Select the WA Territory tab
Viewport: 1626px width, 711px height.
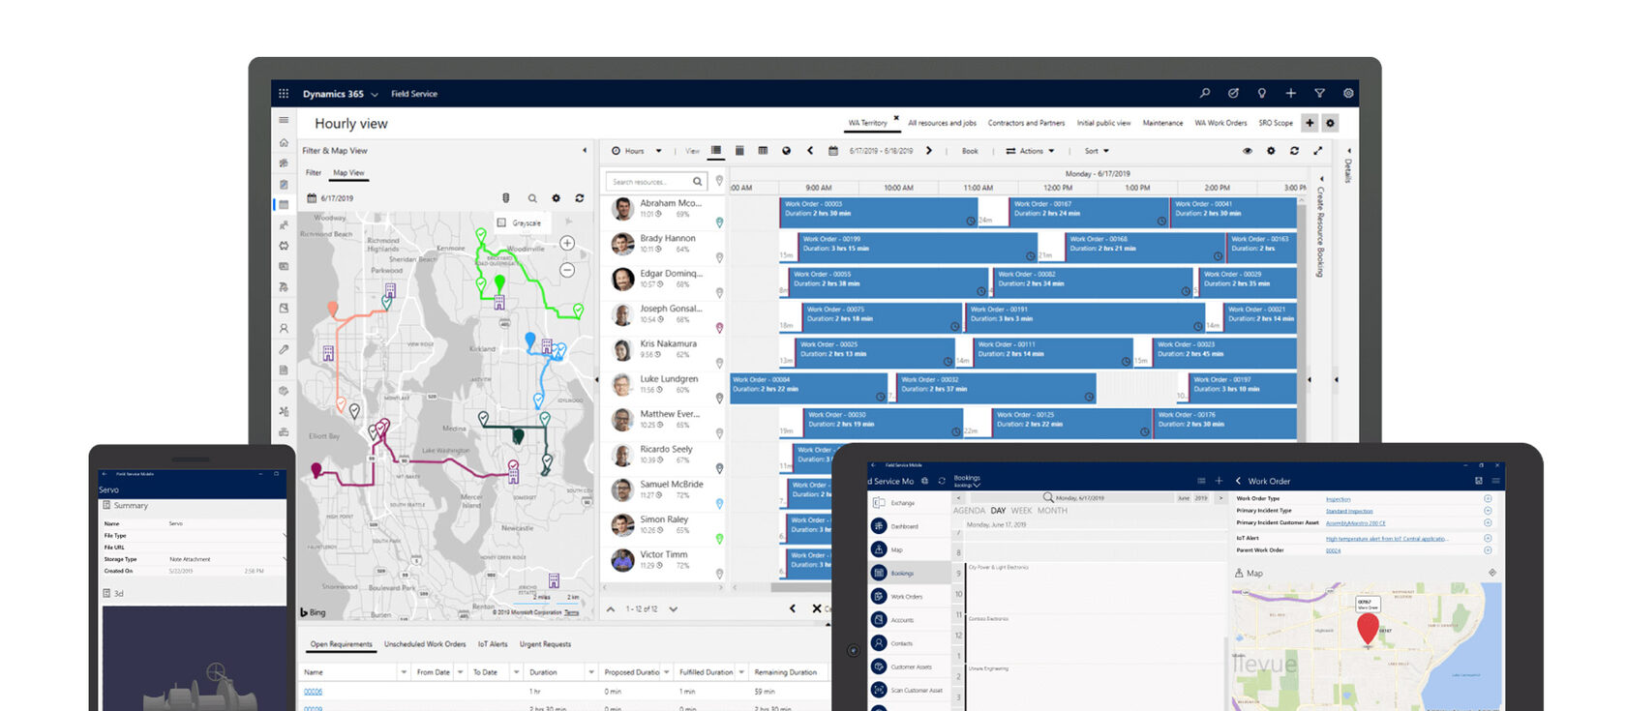(867, 123)
